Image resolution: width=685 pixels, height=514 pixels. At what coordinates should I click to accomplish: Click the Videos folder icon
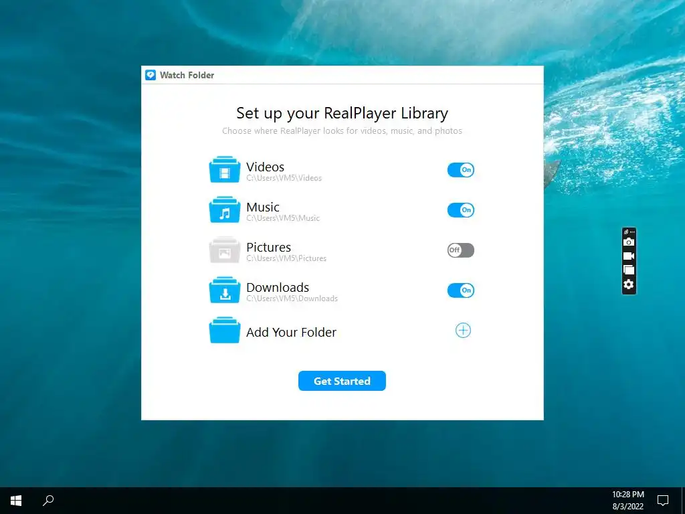tap(225, 169)
